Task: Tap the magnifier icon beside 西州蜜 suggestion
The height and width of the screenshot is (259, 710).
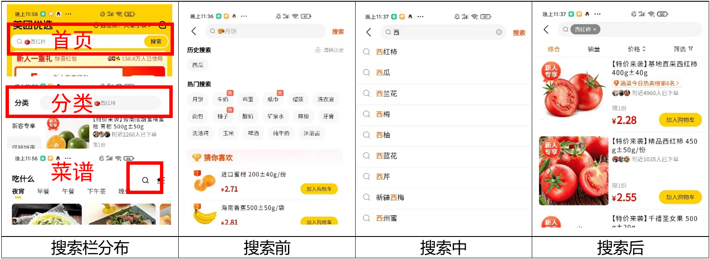Action: [x=366, y=218]
